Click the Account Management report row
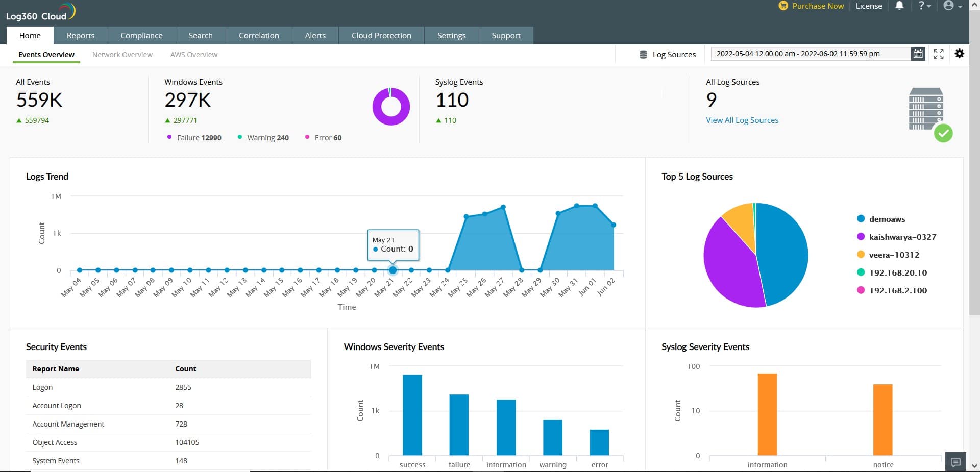This screenshot has height=472, width=980. click(168, 424)
